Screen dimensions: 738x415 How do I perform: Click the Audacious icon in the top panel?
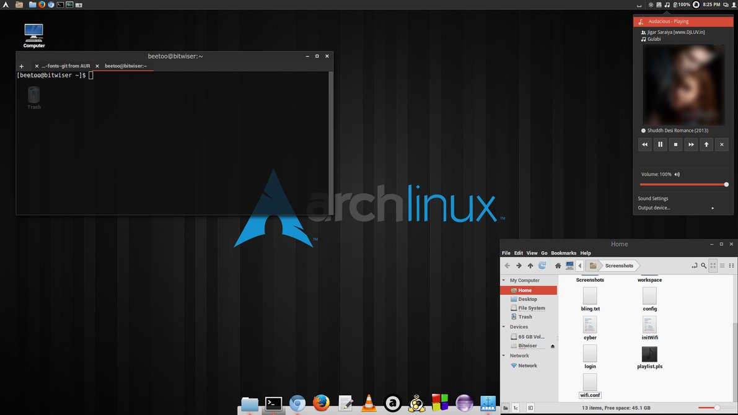click(667, 4)
